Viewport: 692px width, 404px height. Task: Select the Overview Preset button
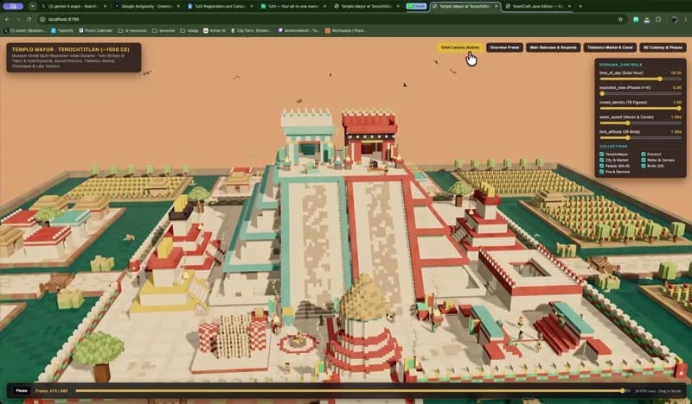(504, 47)
